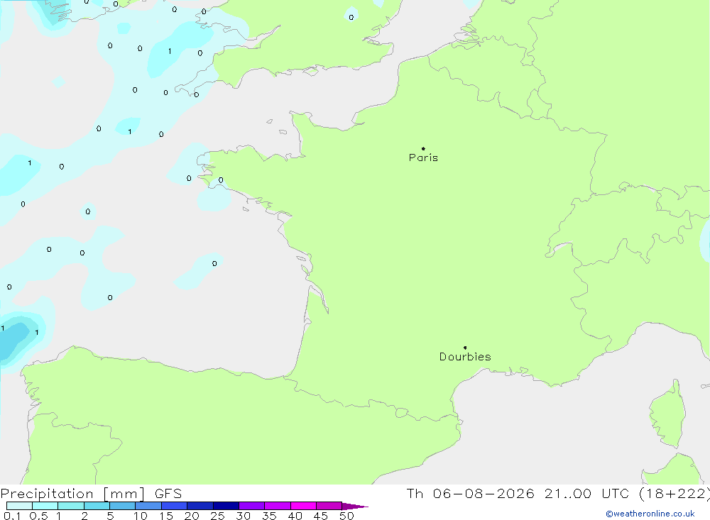Select the Paris map label
The width and height of the screenshot is (710, 520).
423,157
